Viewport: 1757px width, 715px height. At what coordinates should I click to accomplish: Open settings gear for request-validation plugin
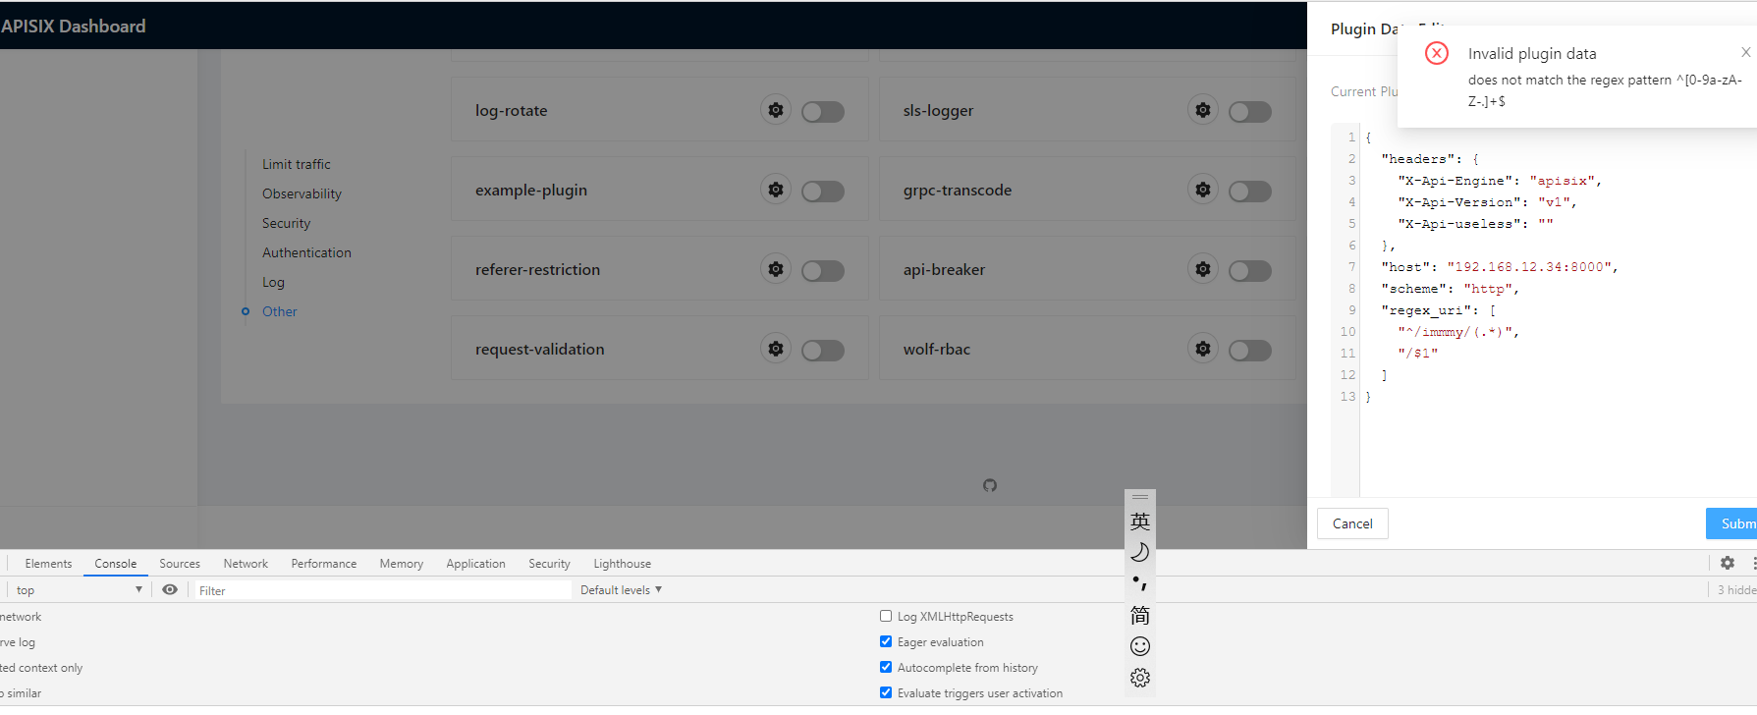point(776,349)
